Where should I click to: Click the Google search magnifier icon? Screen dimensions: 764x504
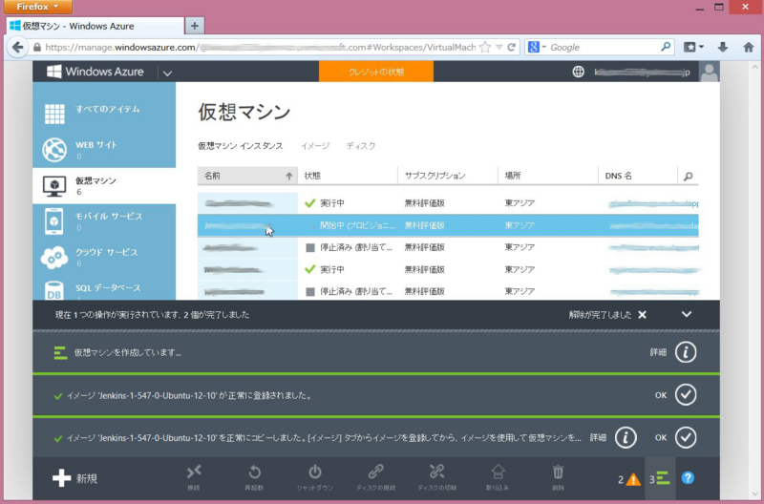click(666, 47)
